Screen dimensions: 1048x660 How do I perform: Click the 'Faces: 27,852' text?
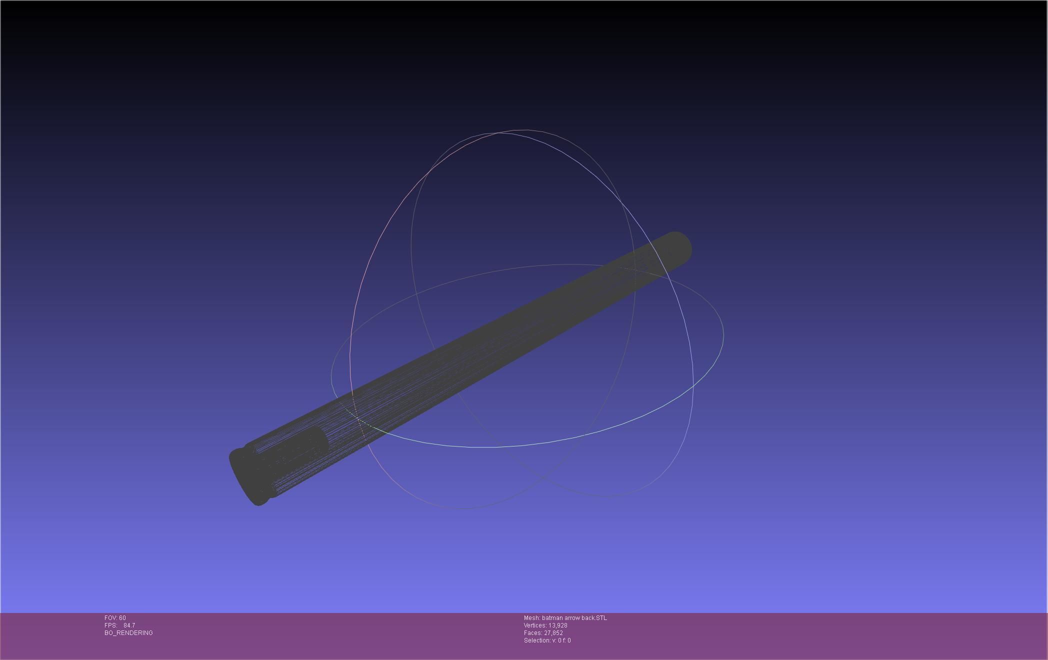(x=543, y=633)
